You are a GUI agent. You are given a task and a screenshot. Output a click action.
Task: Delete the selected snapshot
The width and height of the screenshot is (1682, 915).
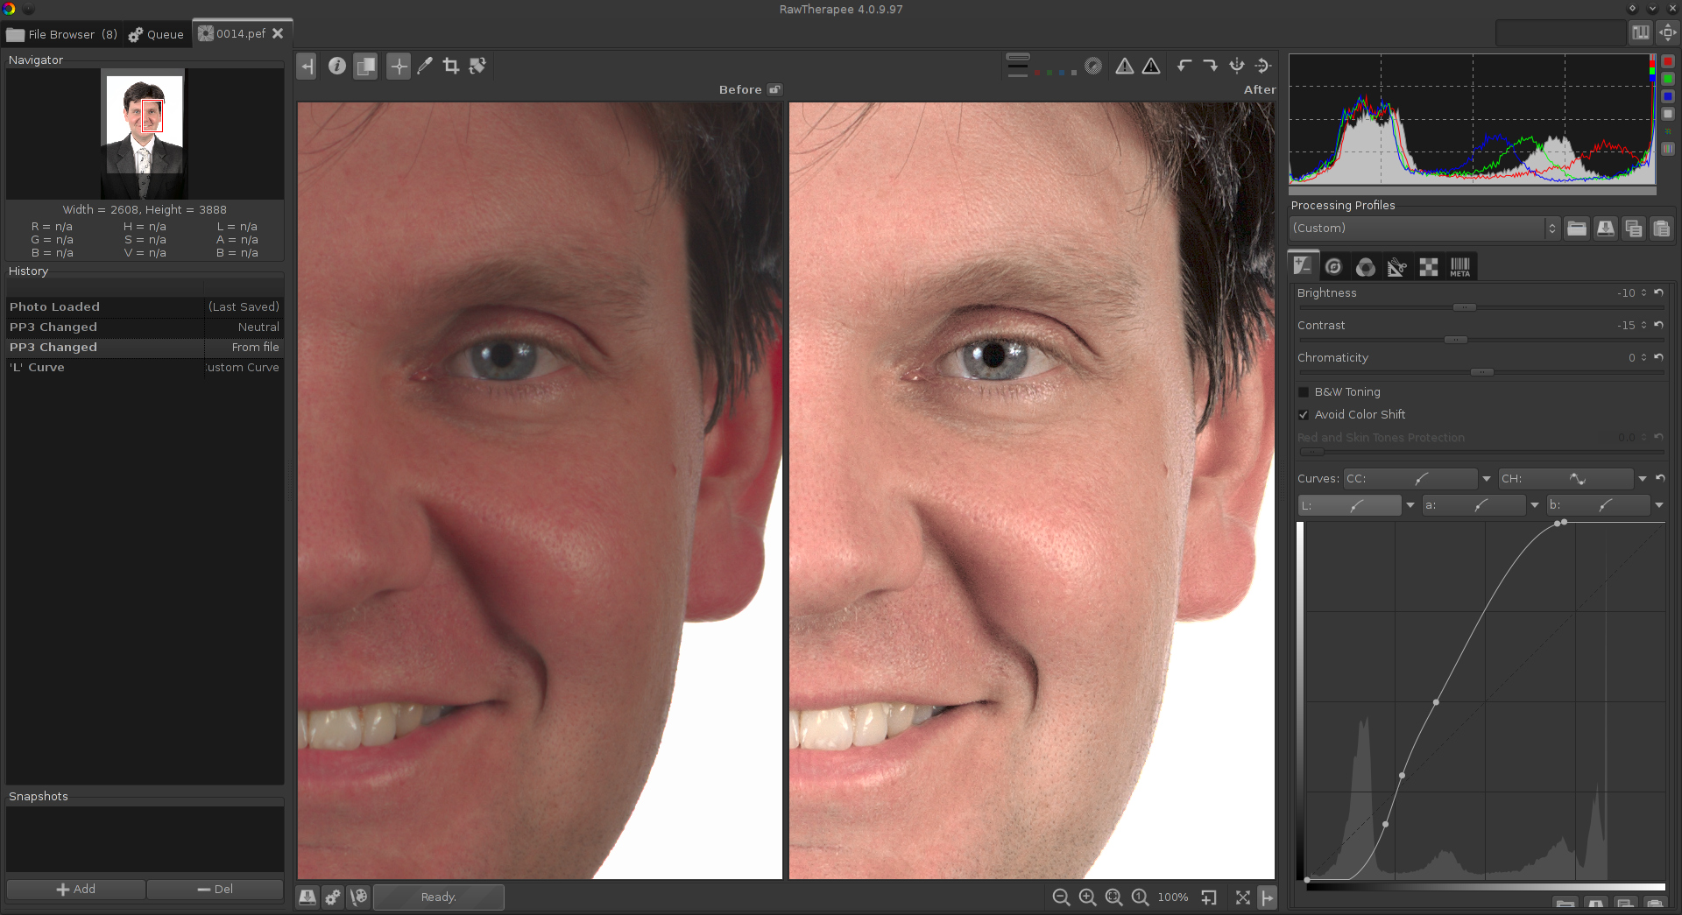[215, 889]
